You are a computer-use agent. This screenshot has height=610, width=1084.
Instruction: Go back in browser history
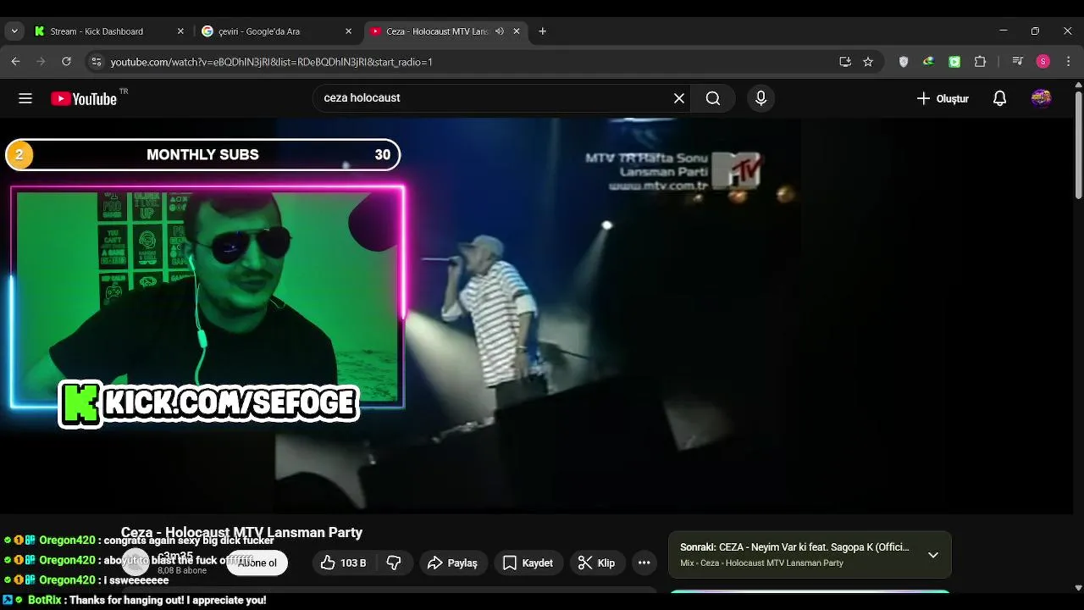point(15,62)
